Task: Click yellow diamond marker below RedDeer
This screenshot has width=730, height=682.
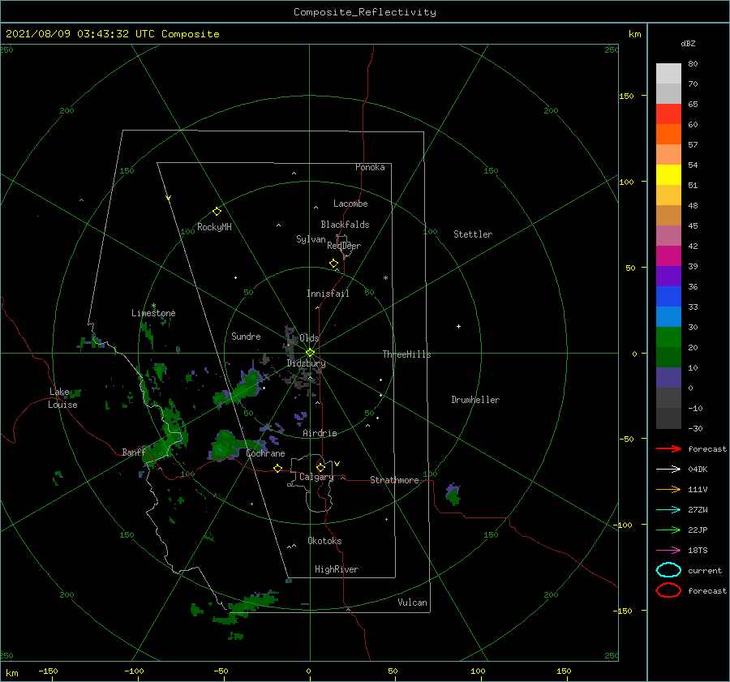Action: (333, 264)
